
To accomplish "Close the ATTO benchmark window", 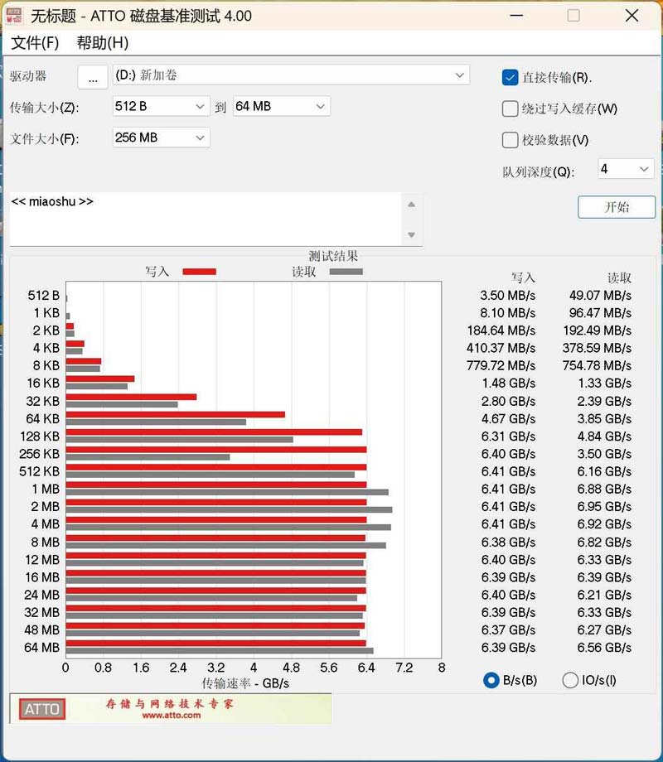I will (632, 16).
